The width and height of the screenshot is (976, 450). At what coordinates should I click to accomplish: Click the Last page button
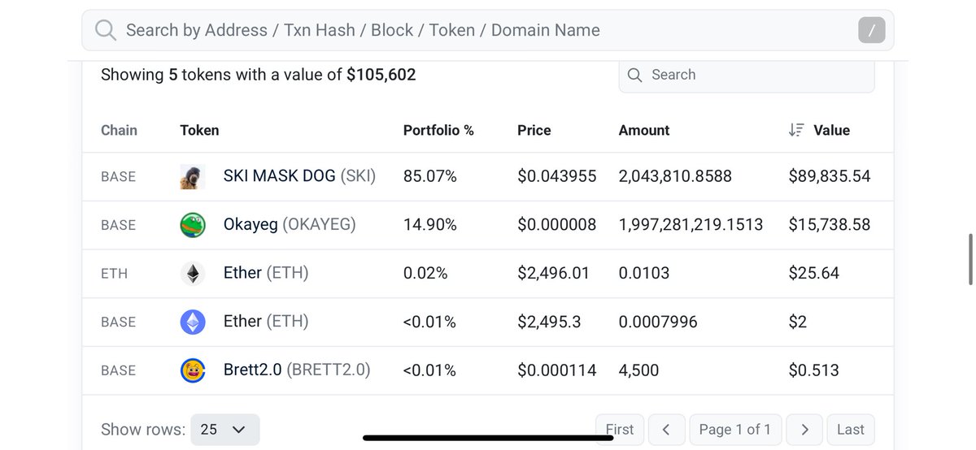pyautogui.click(x=851, y=430)
